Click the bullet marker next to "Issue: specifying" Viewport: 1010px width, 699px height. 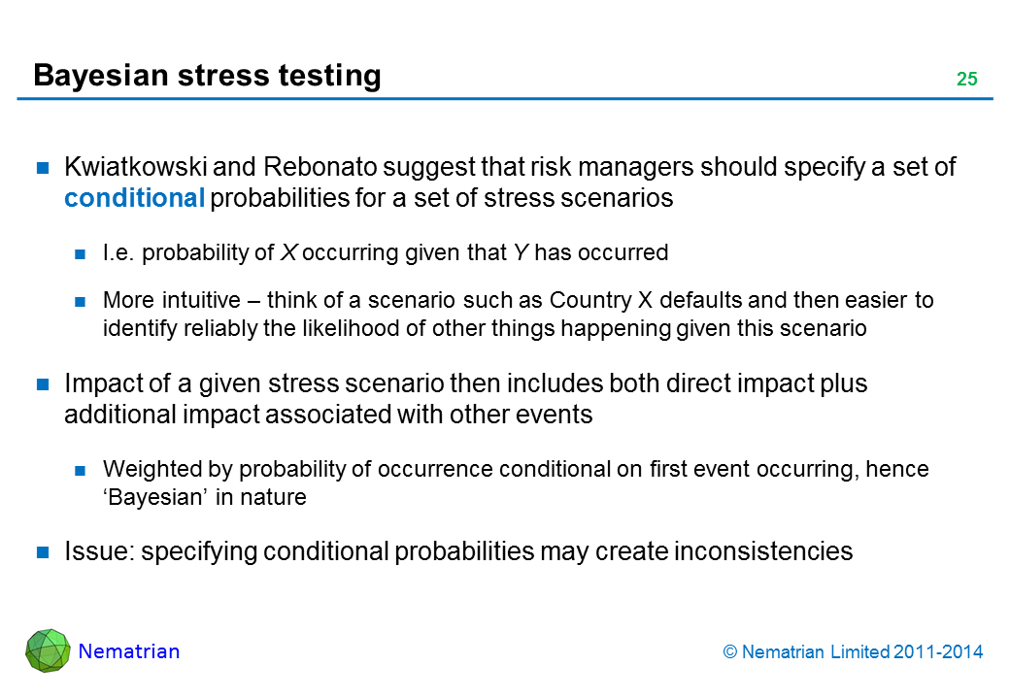(44, 552)
